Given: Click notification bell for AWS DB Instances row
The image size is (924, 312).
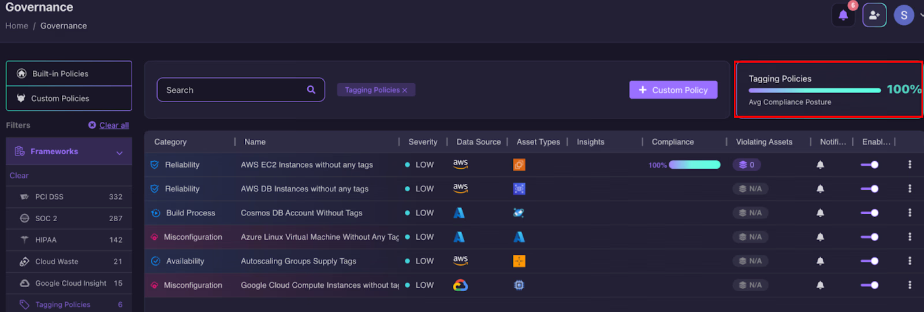Looking at the screenshot, I should [x=820, y=189].
